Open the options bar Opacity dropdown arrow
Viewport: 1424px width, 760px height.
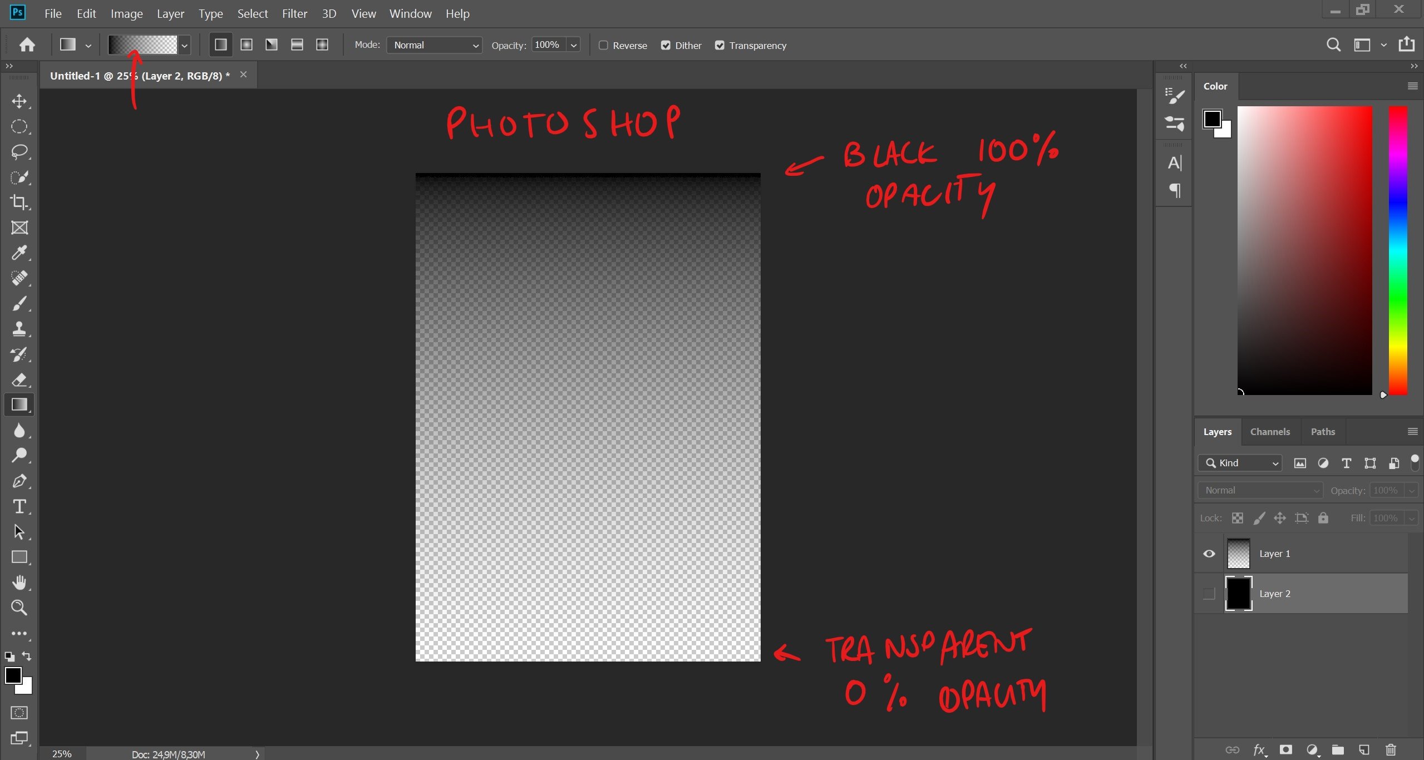(x=574, y=45)
